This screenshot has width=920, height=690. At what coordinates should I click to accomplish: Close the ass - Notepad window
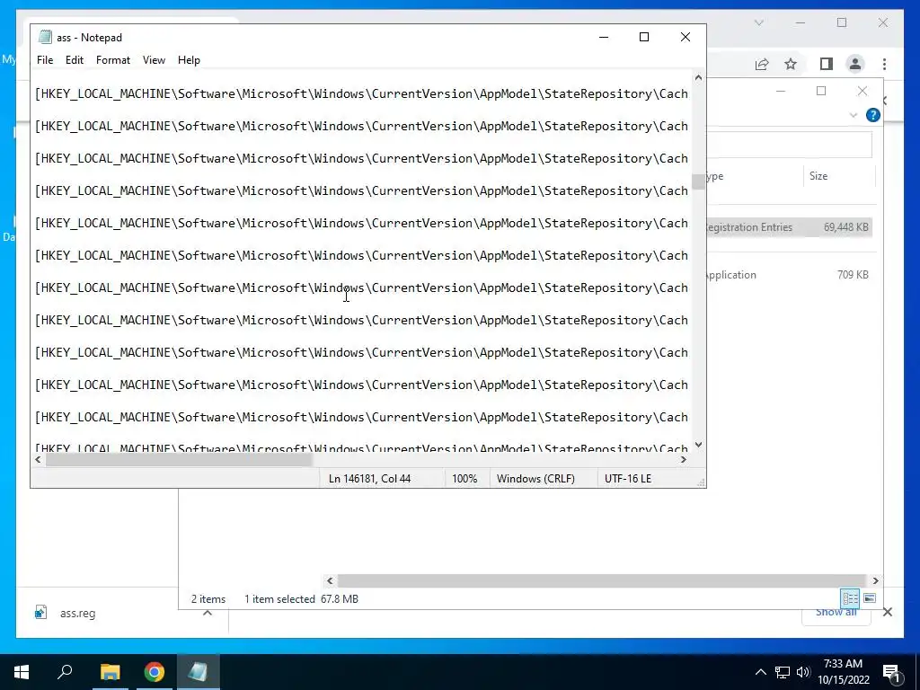coord(686,37)
